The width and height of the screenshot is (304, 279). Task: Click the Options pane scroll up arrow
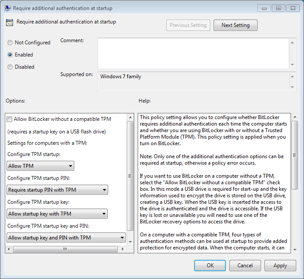(130, 117)
